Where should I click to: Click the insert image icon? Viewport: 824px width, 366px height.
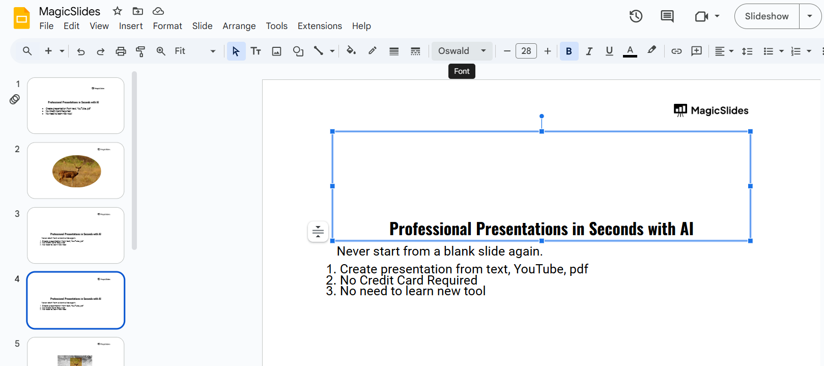pyautogui.click(x=276, y=51)
